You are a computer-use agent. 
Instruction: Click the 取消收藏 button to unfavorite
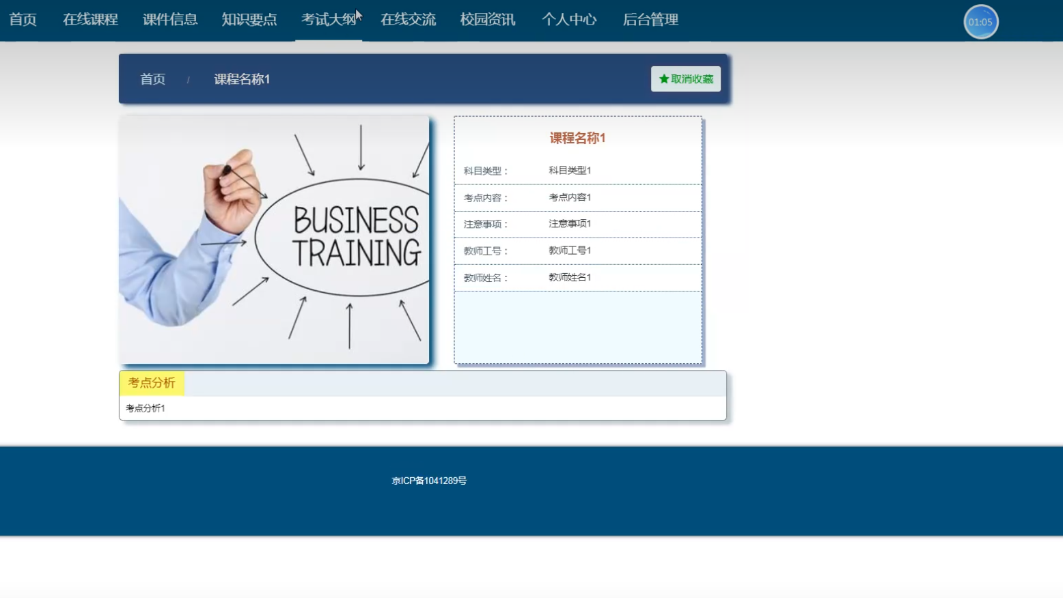[x=690, y=79]
